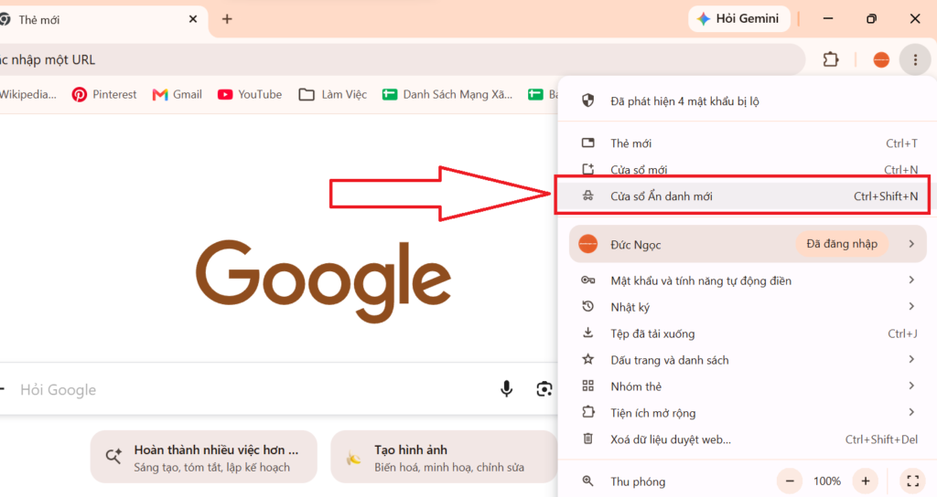Choose Thẻ mới from the menu
The image size is (937, 497).
(x=747, y=143)
